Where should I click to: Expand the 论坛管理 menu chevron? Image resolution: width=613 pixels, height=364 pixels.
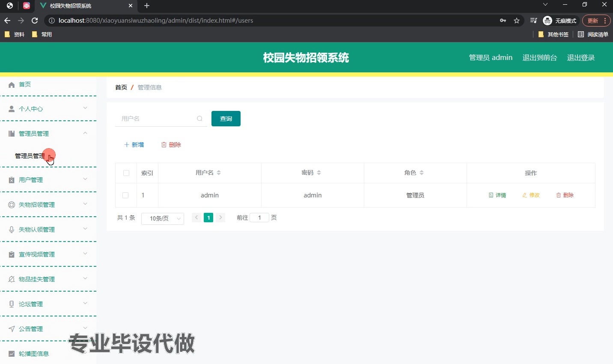point(85,303)
